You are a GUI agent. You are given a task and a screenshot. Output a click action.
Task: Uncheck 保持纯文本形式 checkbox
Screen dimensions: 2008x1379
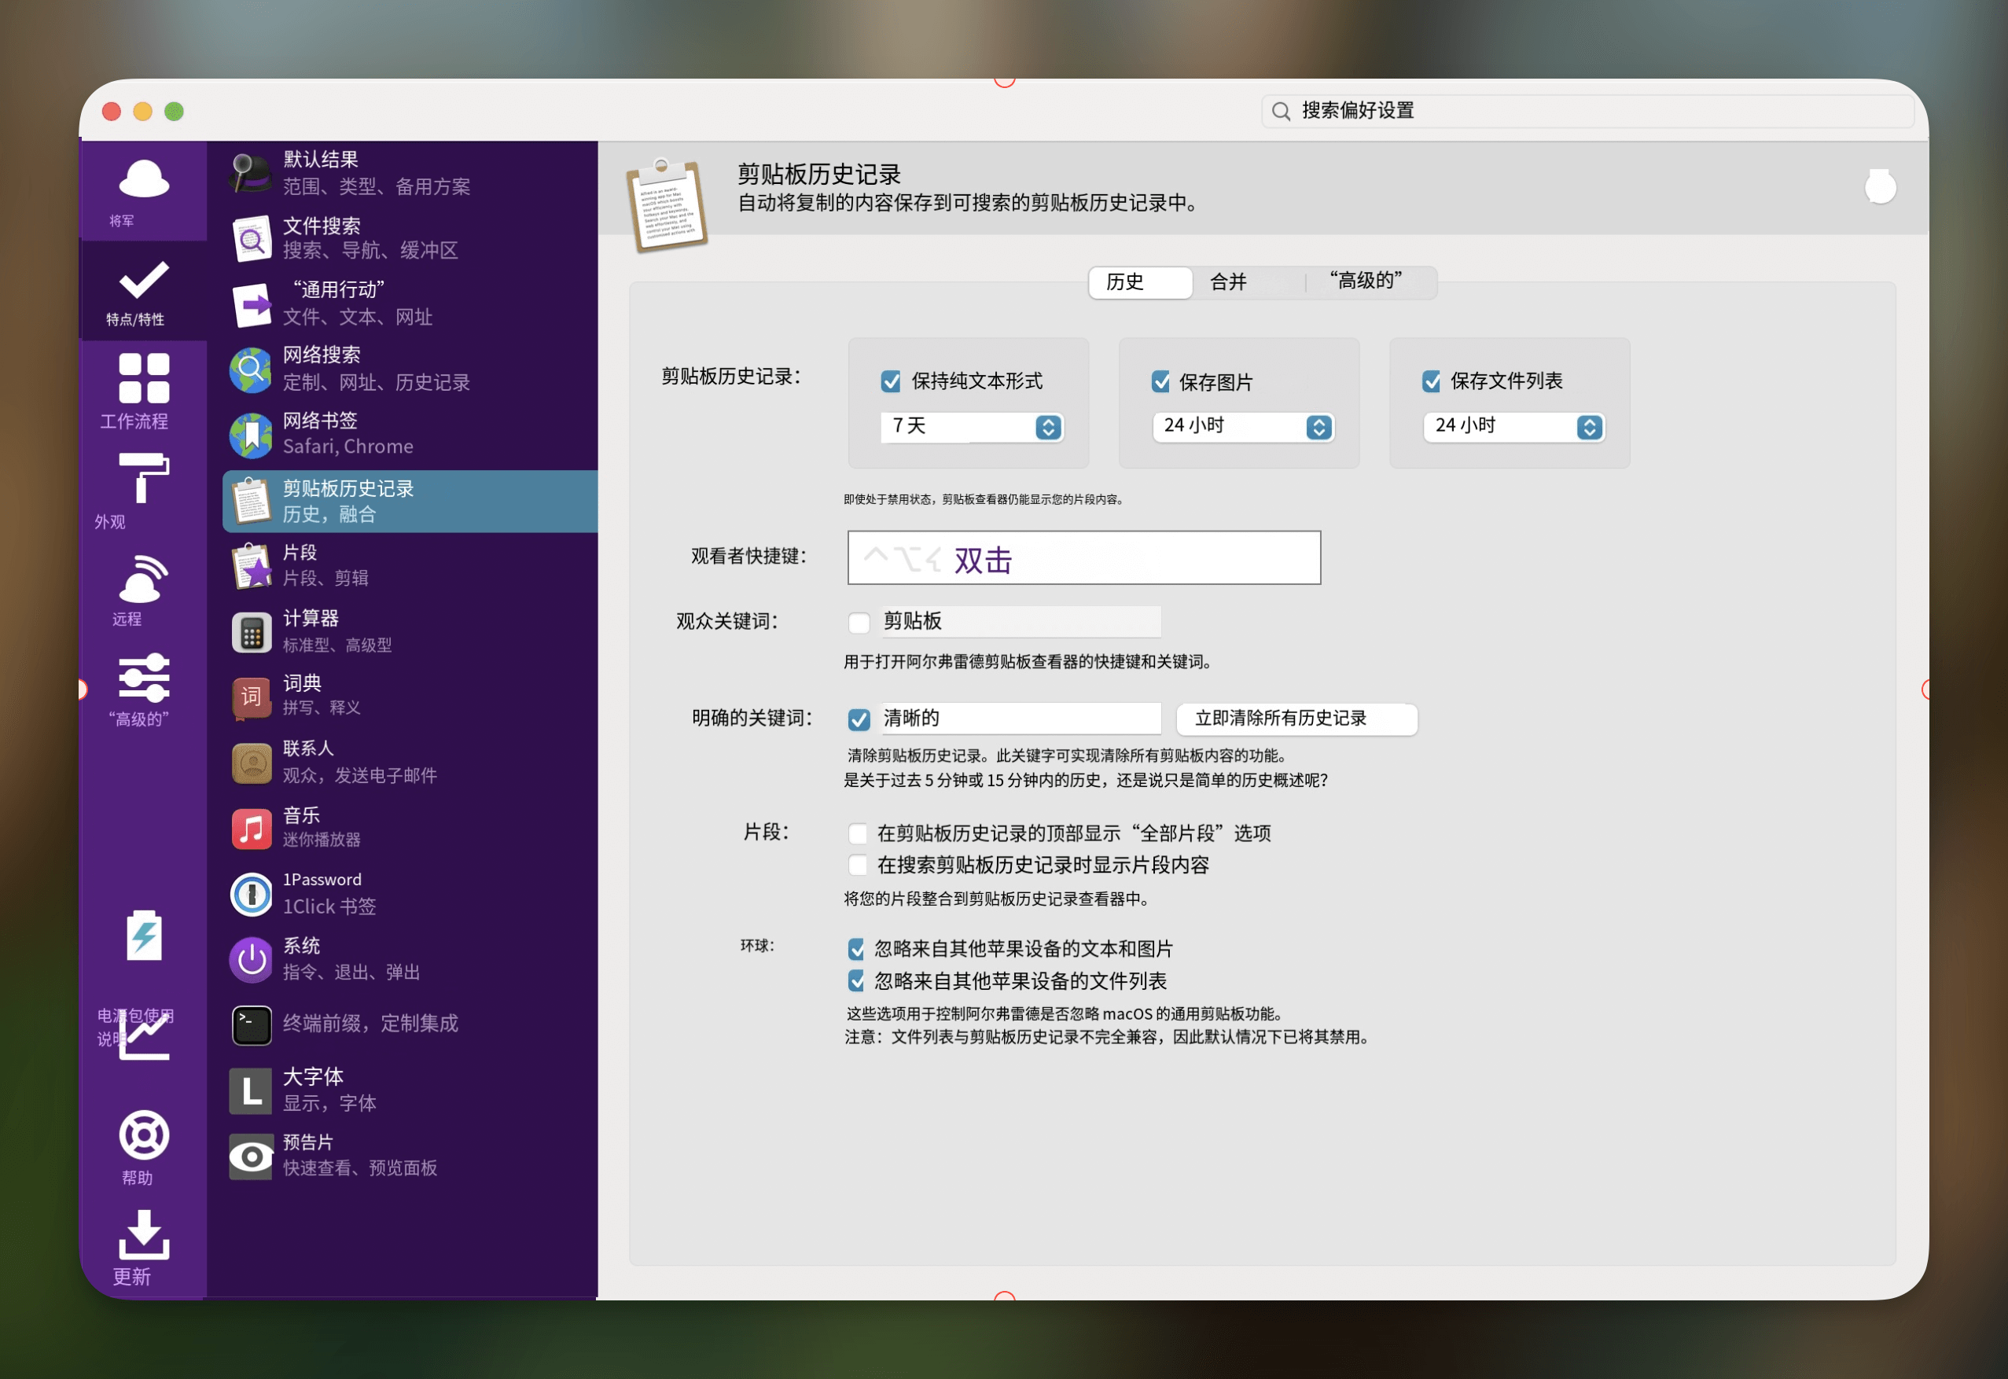point(890,381)
